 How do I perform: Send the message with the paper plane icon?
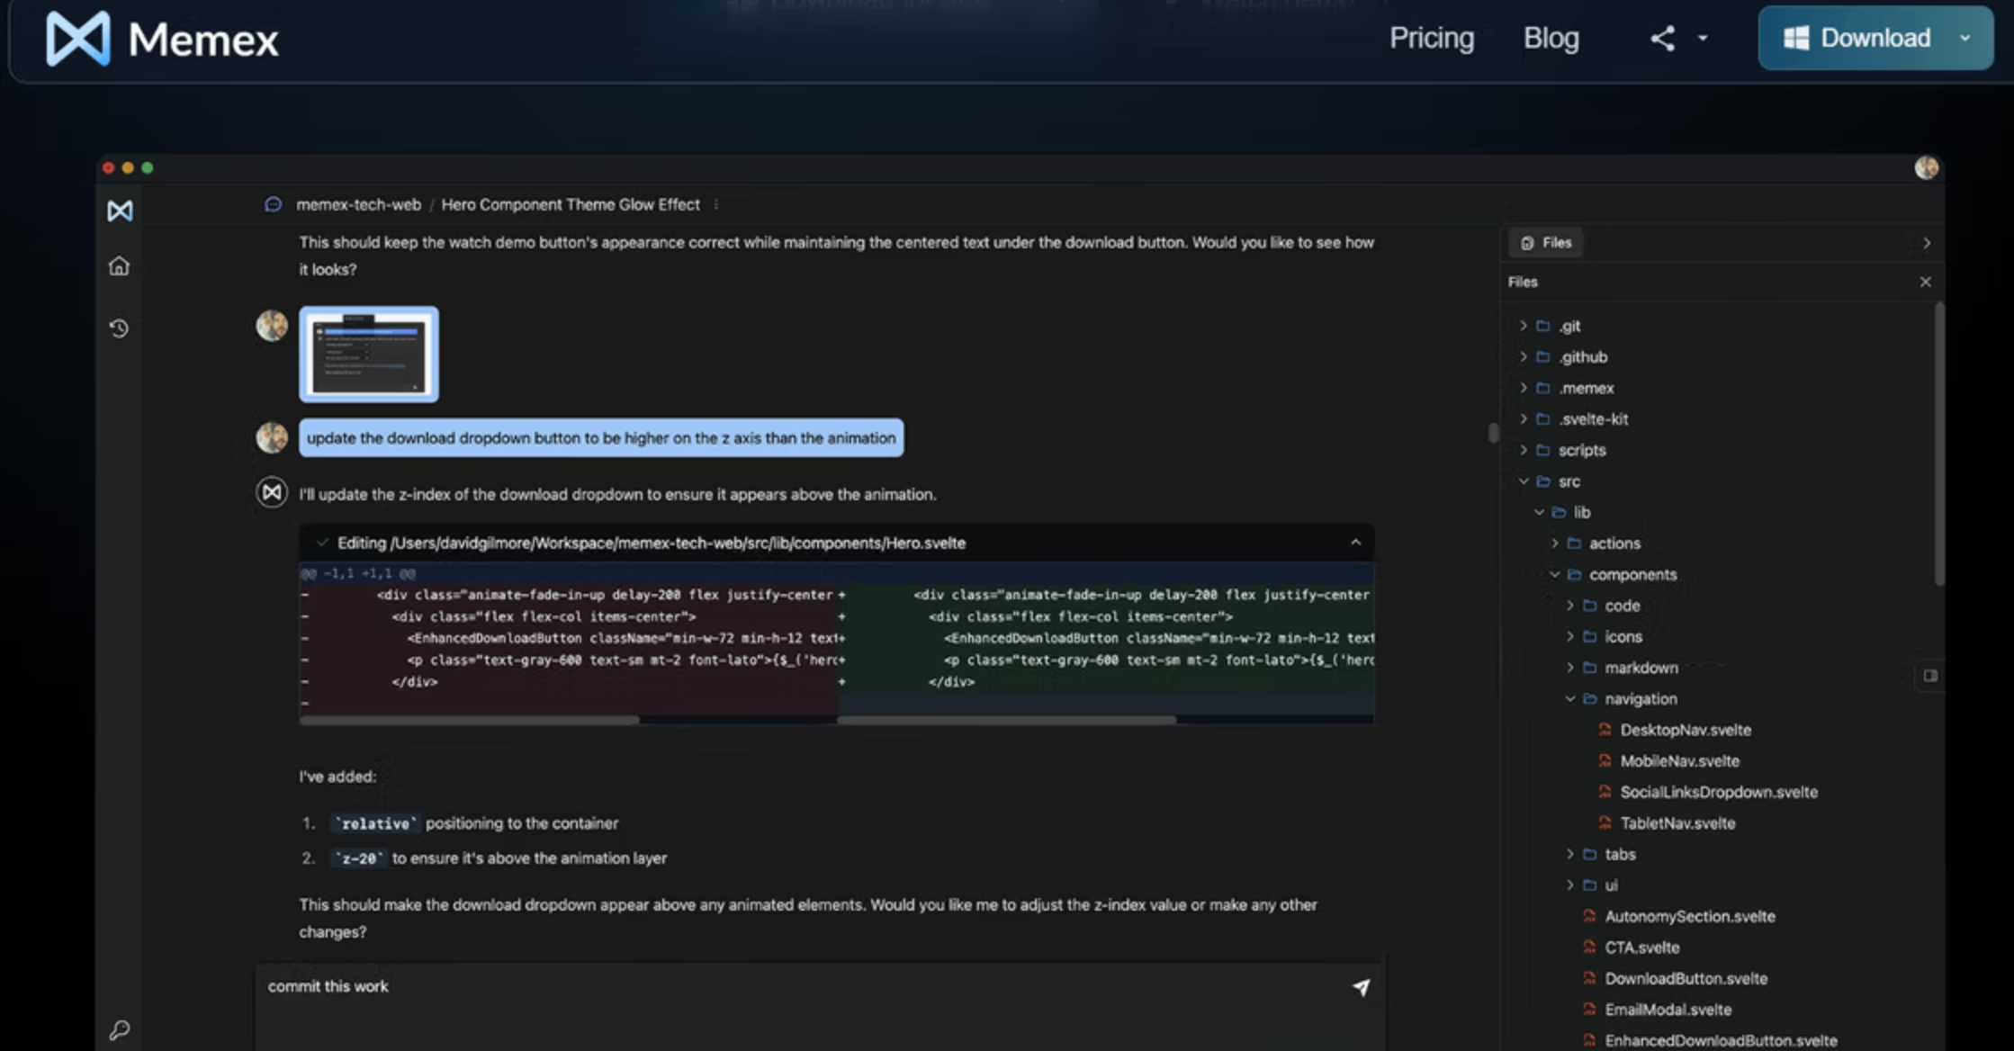[1361, 987]
